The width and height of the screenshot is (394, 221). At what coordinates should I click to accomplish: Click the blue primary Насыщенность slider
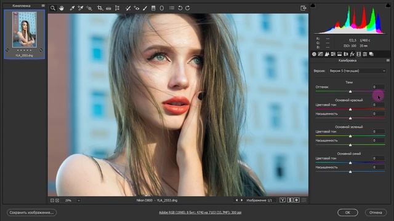350,172
